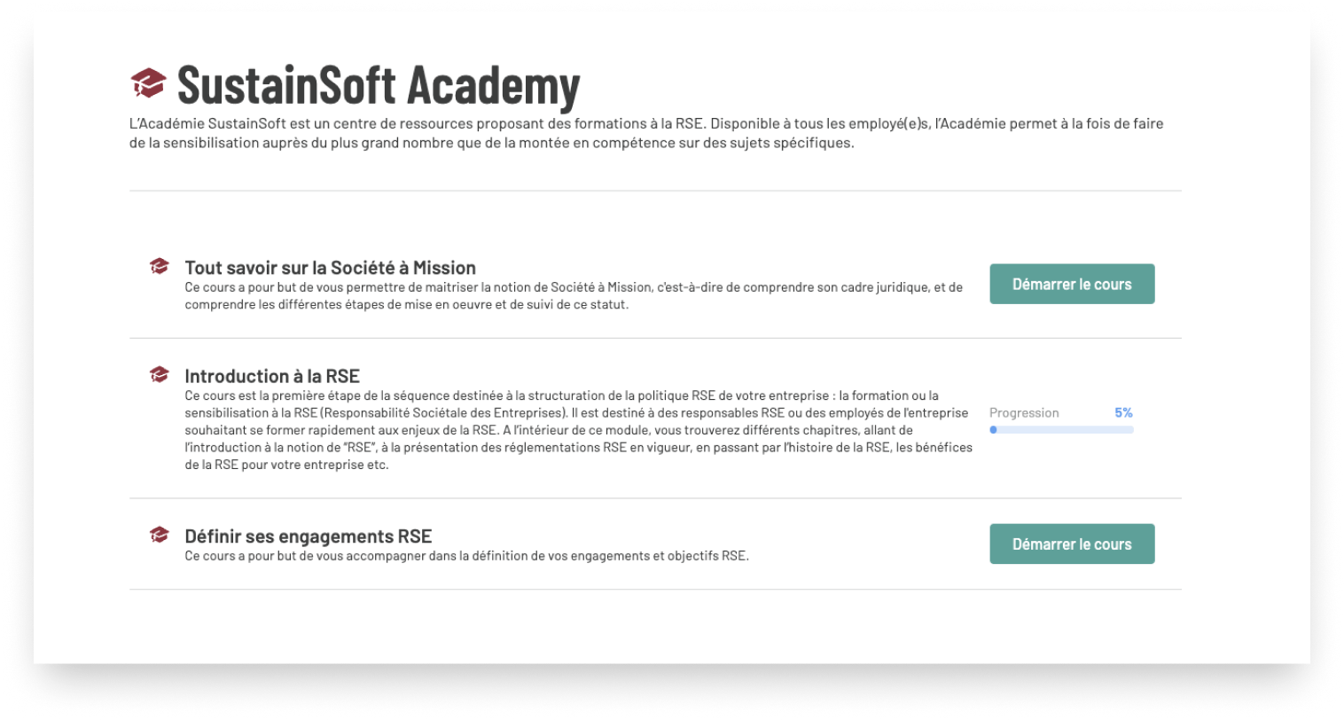This screenshot has width=1344, height=720.
Task: Click the Introduction à la RSE description text
Action: coord(578,430)
